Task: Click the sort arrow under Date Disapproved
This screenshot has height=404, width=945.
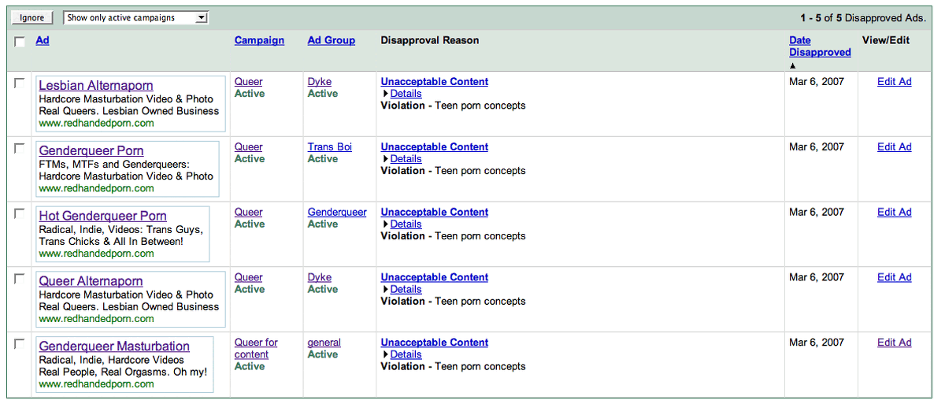Action: click(x=793, y=66)
